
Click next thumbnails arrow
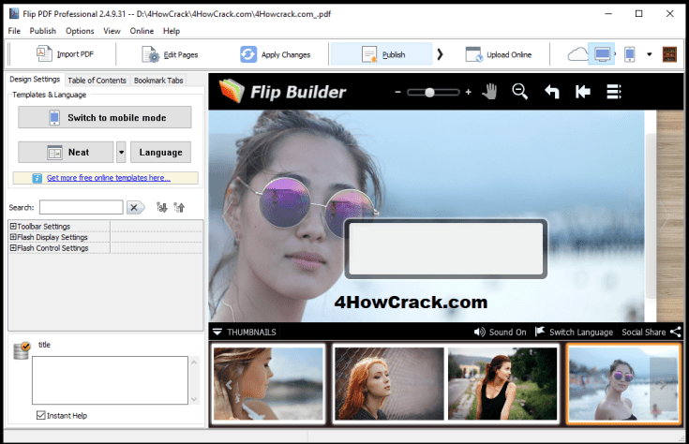[663, 385]
